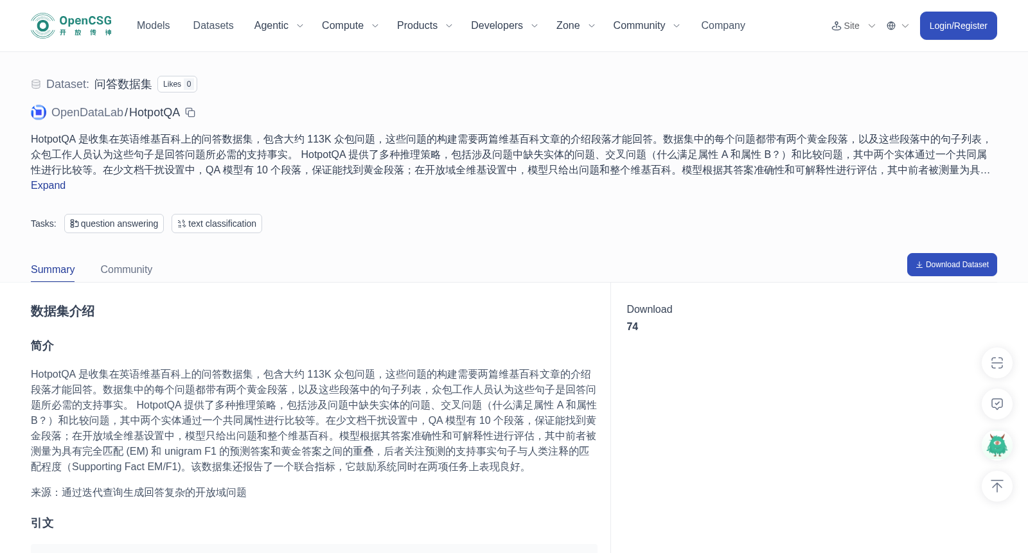Switch to the Community tab
Viewport: 1028px width, 553px height.
[127, 270]
